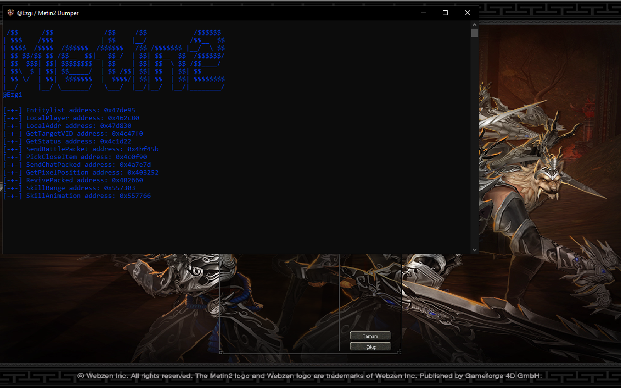The height and width of the screenshot is (388, 621).
Task: Select 'PickCloseItem address: 0x4c0f90' line
Action: point(75,157)
